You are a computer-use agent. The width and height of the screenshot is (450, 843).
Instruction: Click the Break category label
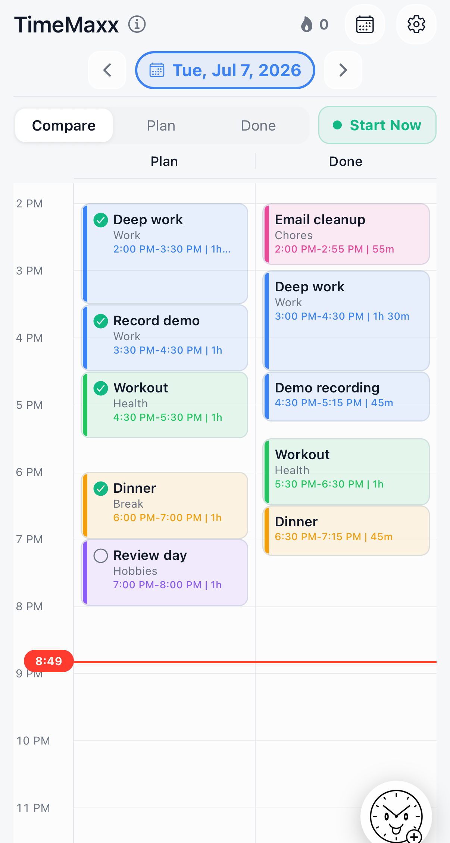pos(128,504)
